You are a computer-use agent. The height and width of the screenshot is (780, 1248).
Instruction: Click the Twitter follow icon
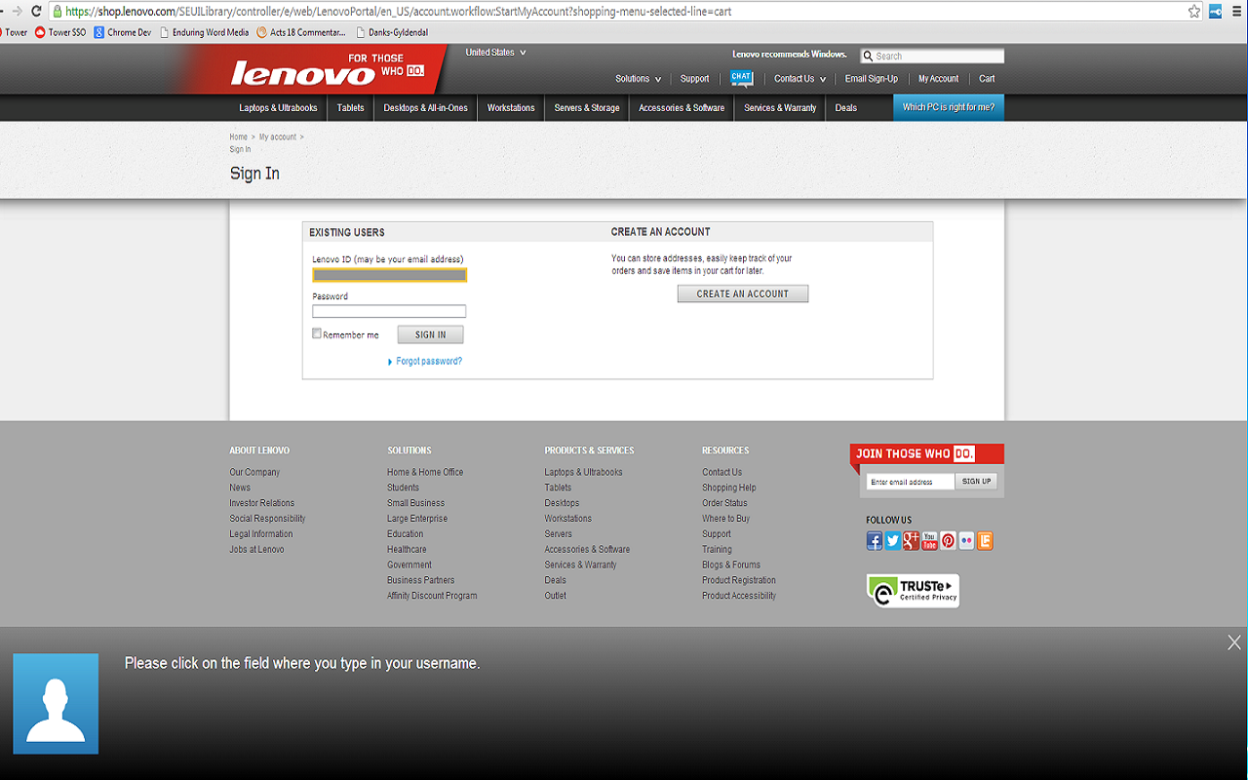(893, 541)
